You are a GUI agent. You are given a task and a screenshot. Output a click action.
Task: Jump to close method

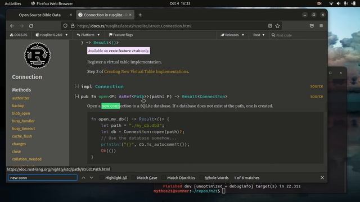[16, 151]
